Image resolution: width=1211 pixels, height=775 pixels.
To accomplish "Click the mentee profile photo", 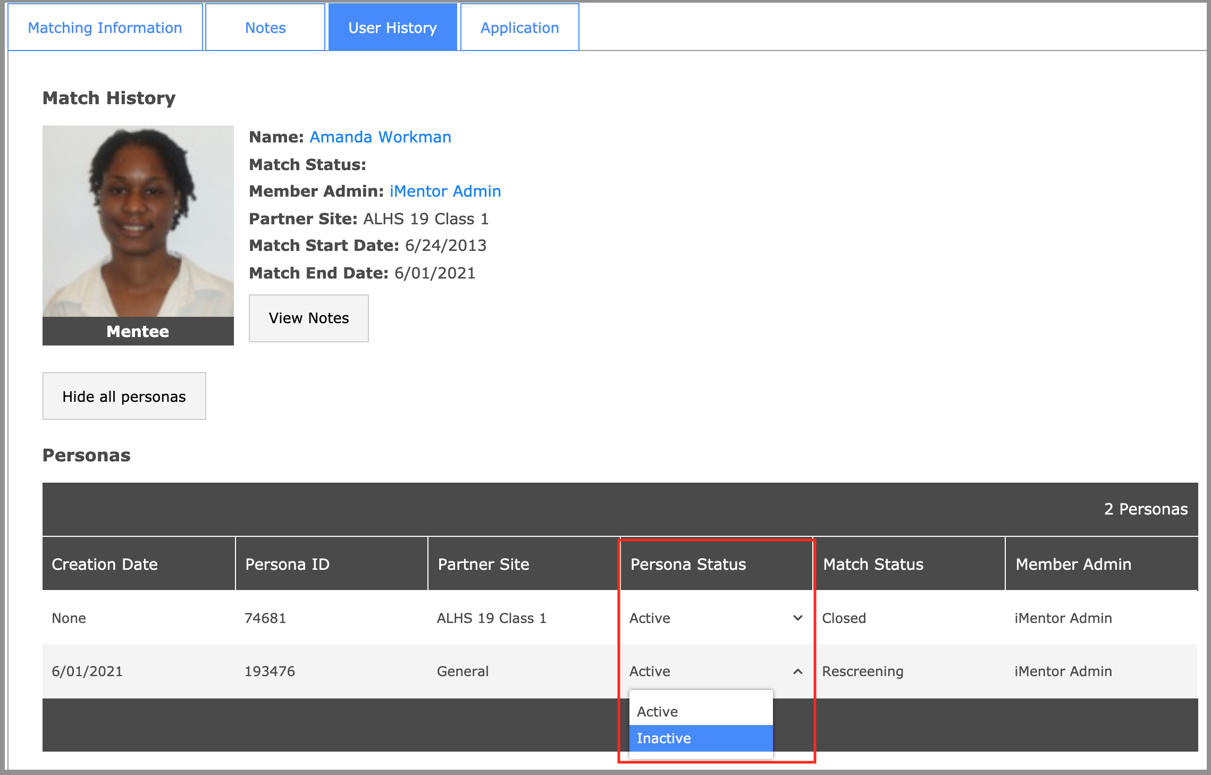I will 138,221.
